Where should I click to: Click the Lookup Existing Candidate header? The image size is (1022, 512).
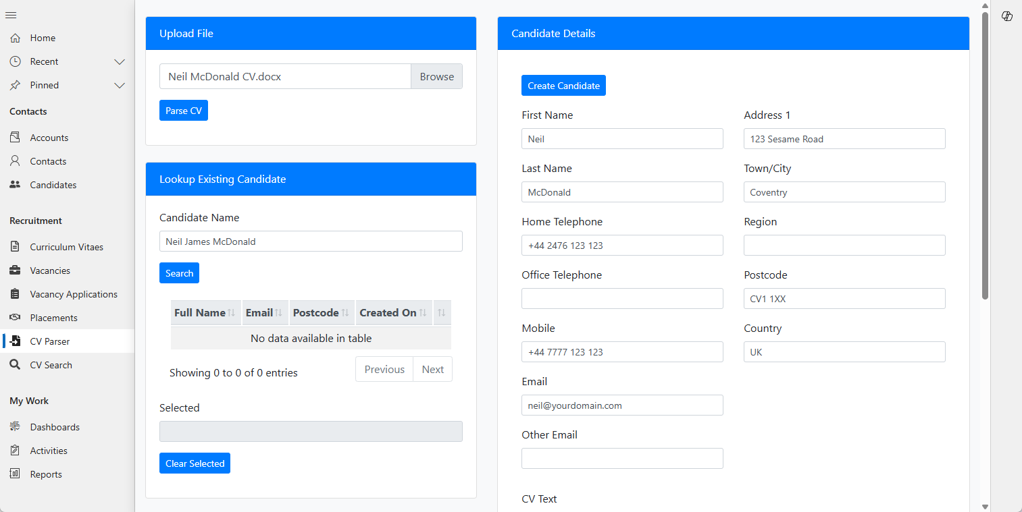pyautogui.click(x=311, y=179)
